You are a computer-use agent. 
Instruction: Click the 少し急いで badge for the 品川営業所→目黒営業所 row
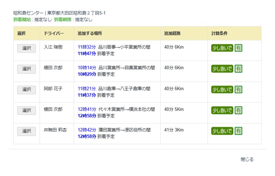pos(222,69)
